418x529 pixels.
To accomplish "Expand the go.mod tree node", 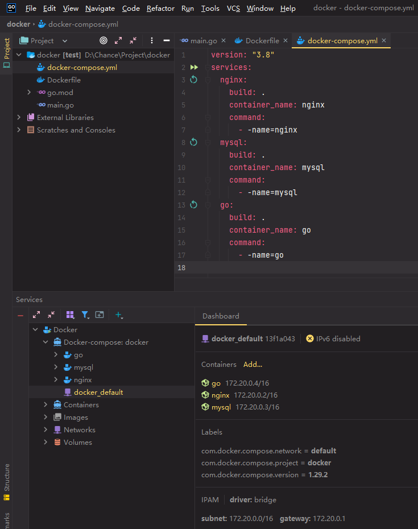I will pyautogui.click(x=29, y=93).
